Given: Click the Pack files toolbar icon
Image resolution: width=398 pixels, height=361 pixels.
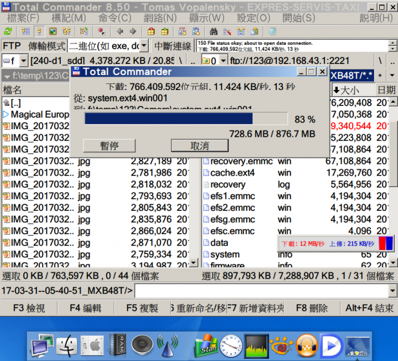Looking at the screenshot, I should click(x=151, y=31).
